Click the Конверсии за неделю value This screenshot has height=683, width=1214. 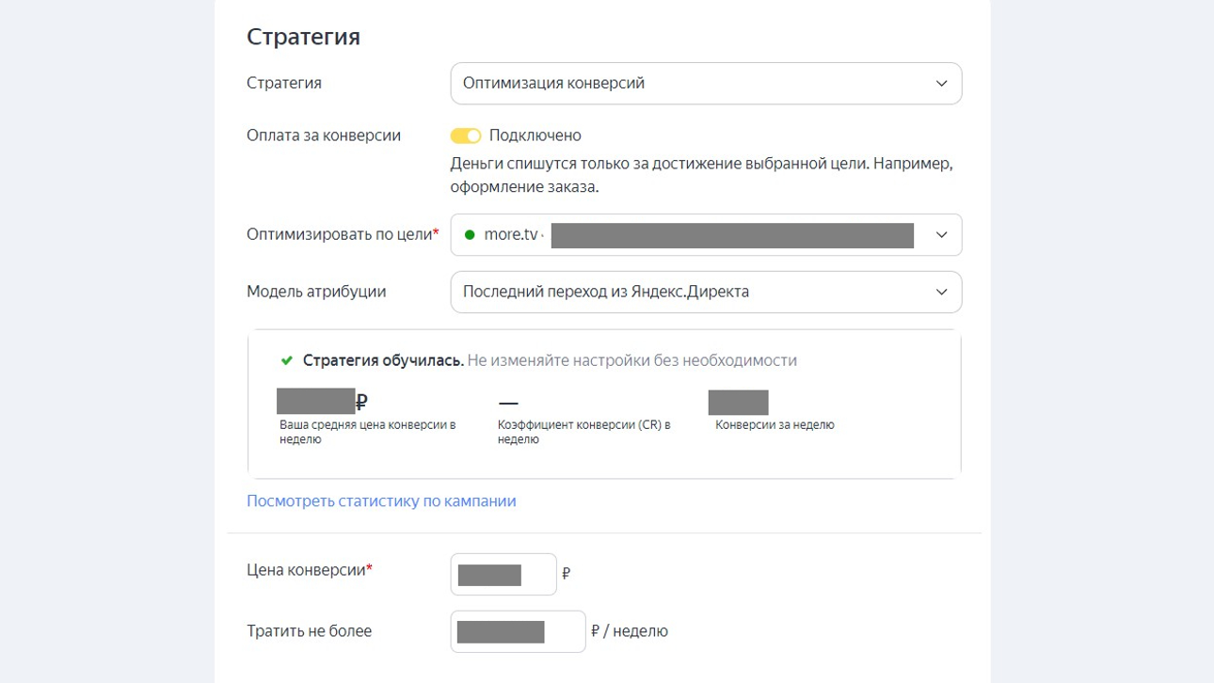738,403
